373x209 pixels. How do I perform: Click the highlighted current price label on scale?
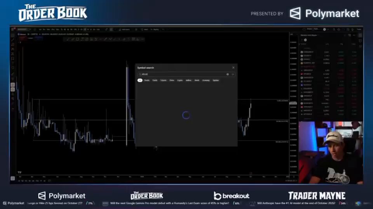tap(293, 103)
